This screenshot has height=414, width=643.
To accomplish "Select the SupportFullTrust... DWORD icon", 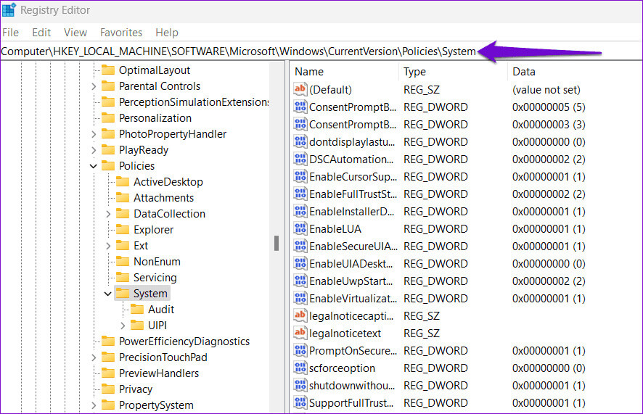I will click(300, 402).
